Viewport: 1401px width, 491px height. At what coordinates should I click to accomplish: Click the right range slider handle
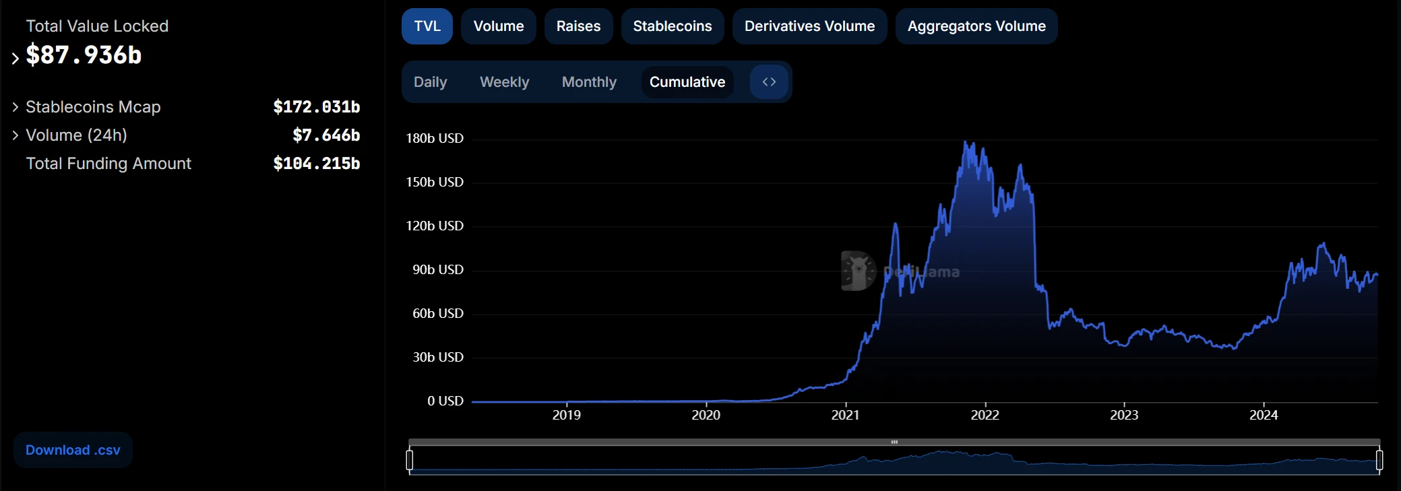pos(1379,460)
